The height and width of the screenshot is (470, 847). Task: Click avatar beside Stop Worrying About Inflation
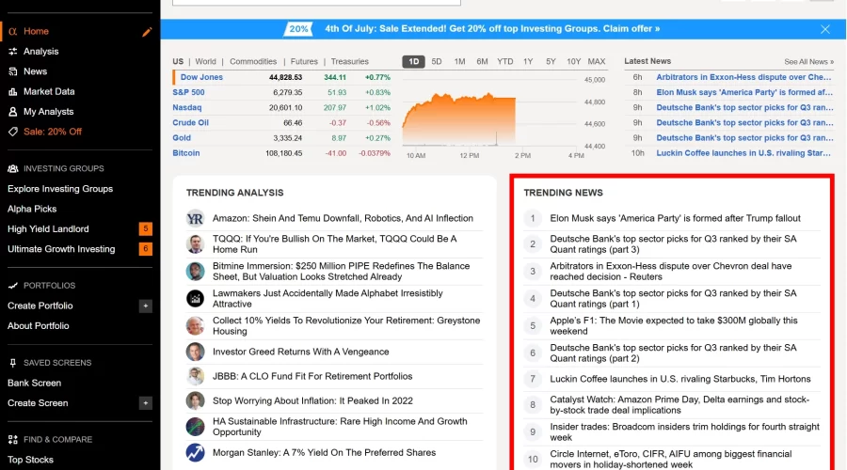(x=195, y=401)
